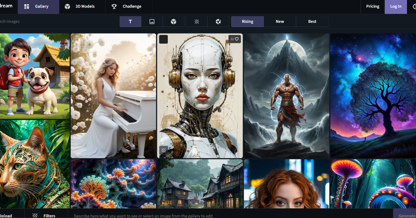This screenshot has height=218, width=416.
Task: Like the robot image via heart icon
Action: [237, 39]
